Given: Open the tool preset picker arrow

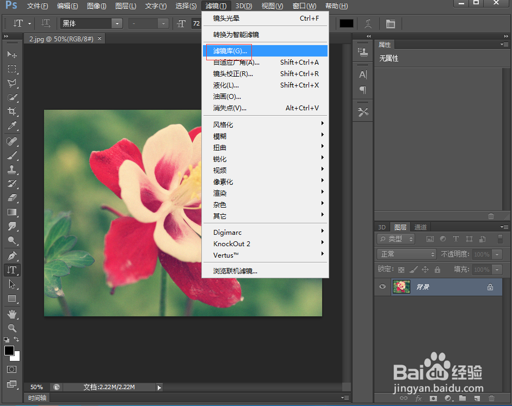Looking at the screenshot, I should point(30,23).
